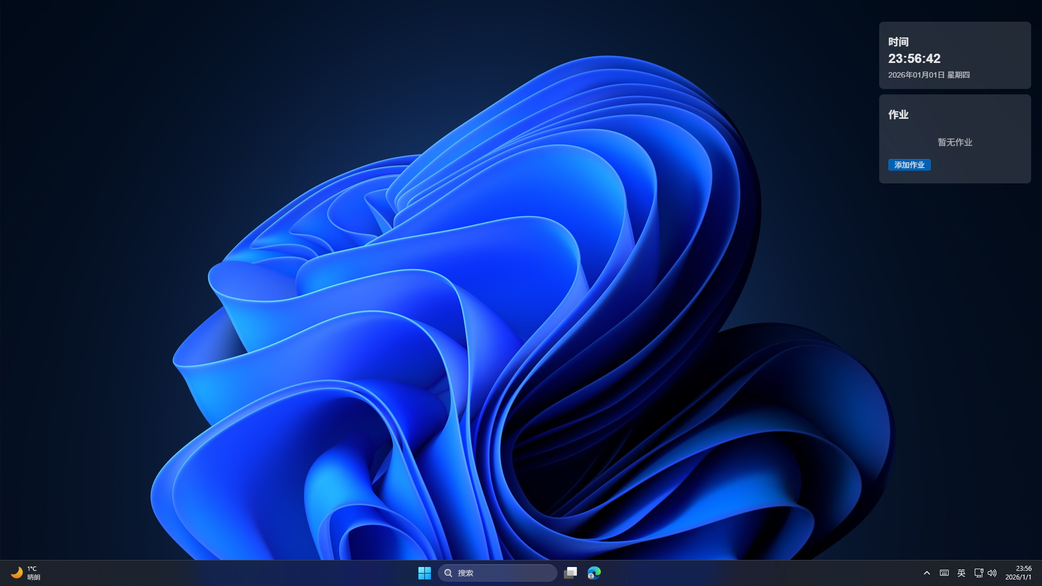Open the taskbar clock showing 23:56
1042x586 pixels.
click(1018, 573)
